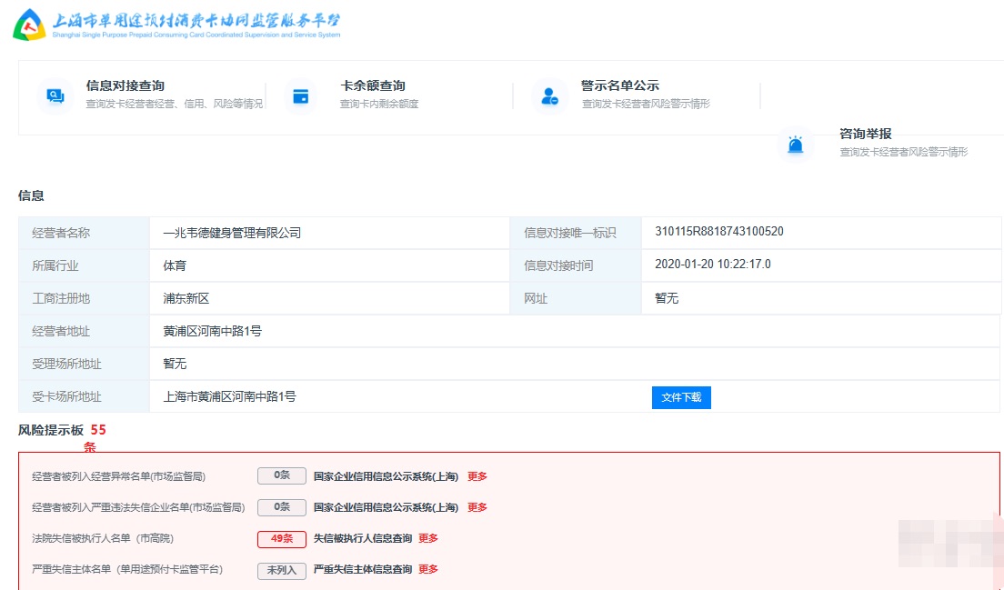The image size is (1004, 590).
Task: Open the 严重失信主体信息查询 link
Action: pyautogui.click(x=361, y=570)
